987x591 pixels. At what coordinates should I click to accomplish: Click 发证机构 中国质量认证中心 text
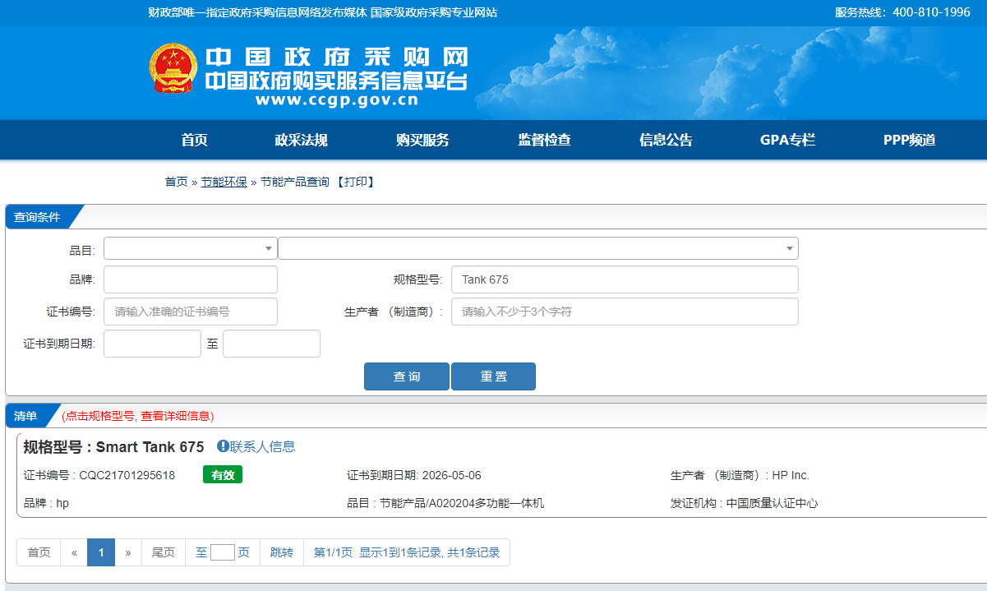click(x=745, y=503)
